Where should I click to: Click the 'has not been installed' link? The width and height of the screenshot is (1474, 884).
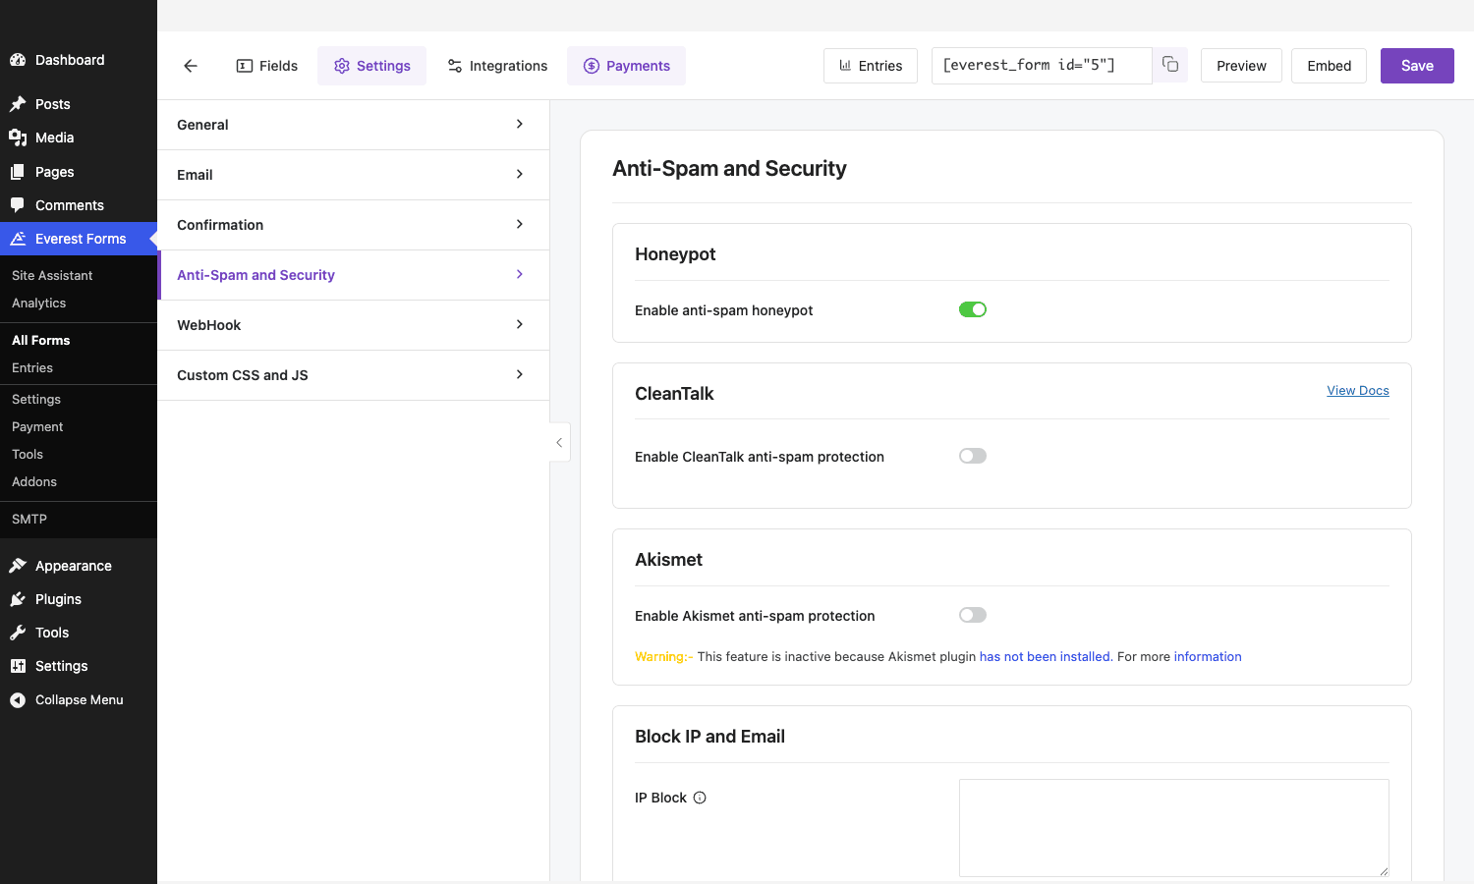click(1045, 656)
